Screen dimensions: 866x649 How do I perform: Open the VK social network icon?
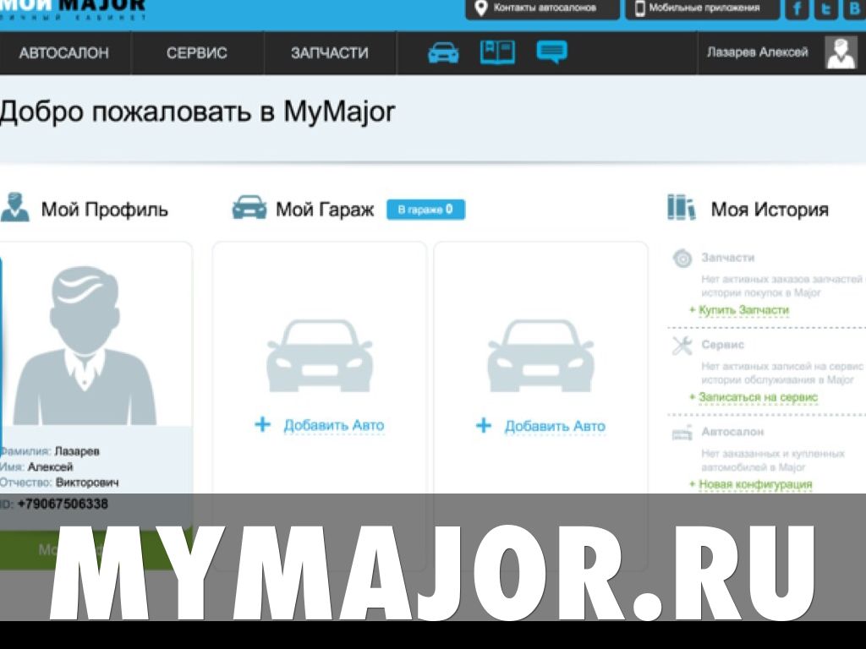click(854, 9)
